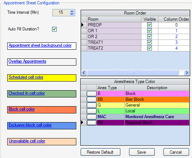Click Time Interval value field
Screen dimensions: 192x158
[x=61, y=13]
